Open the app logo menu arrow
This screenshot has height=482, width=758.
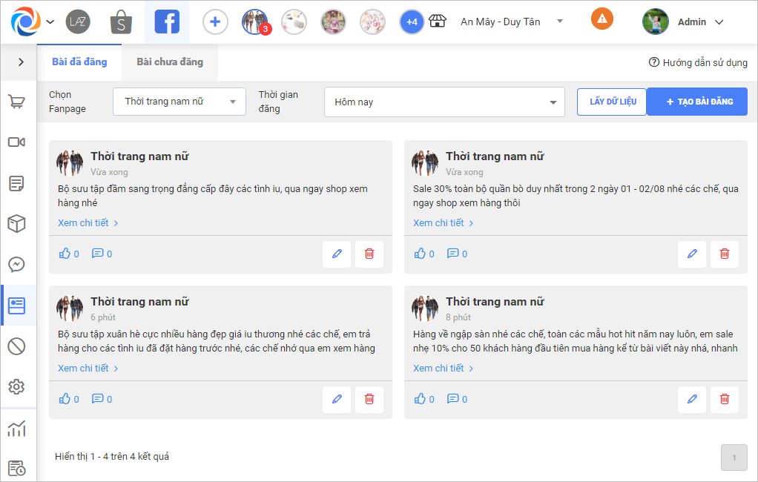50,22
